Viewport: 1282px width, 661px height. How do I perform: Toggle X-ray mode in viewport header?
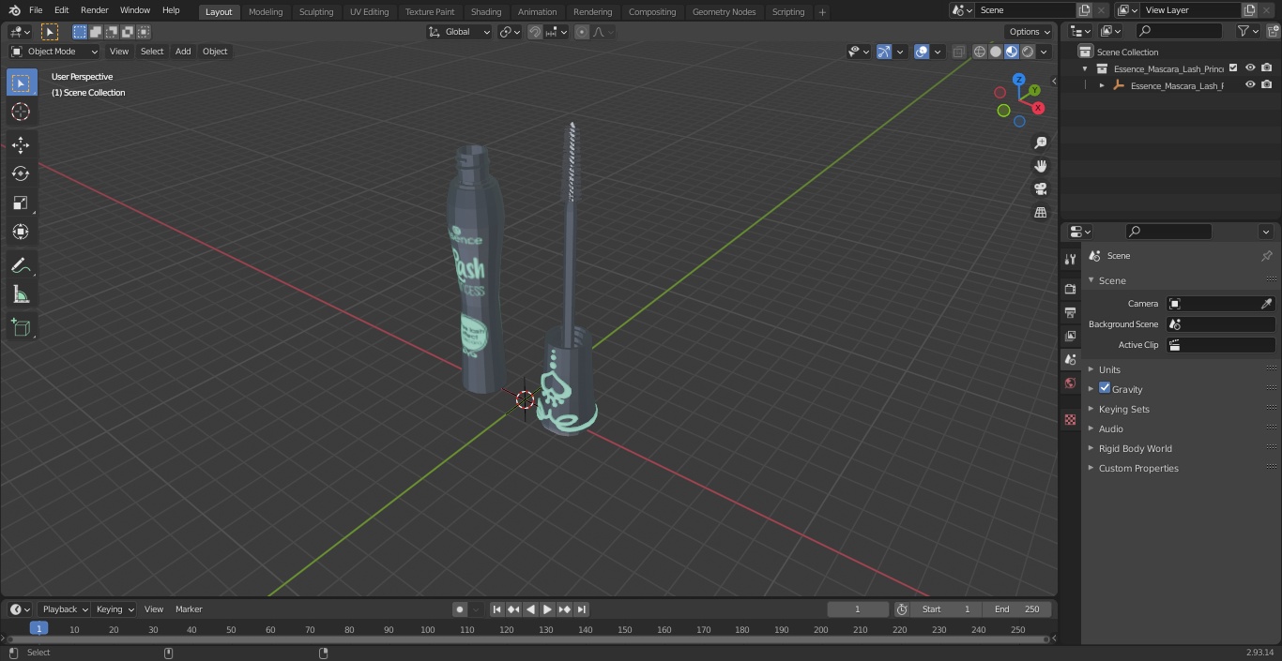[x=958, y=52]
